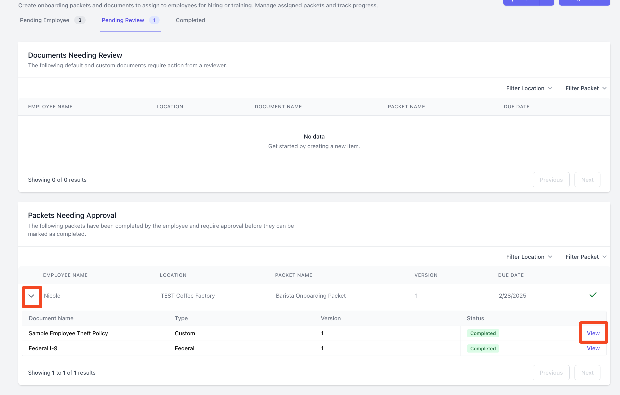The image size is (620, 395).
Task: Click Next in Documents Needing Review pagination
Action: pyautogui.click(x=587, y=180)
